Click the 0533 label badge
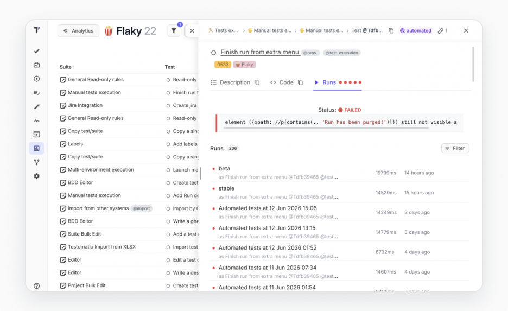The width and height of the screenshot is (508, 311). (x=223, y=65)
